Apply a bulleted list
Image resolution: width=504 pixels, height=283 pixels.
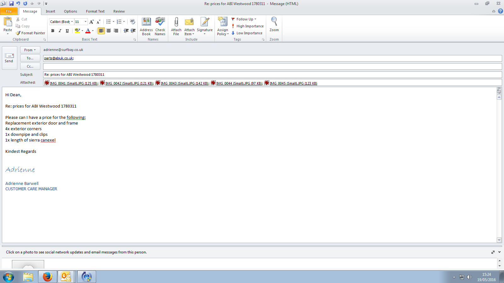tap(108, 22)
